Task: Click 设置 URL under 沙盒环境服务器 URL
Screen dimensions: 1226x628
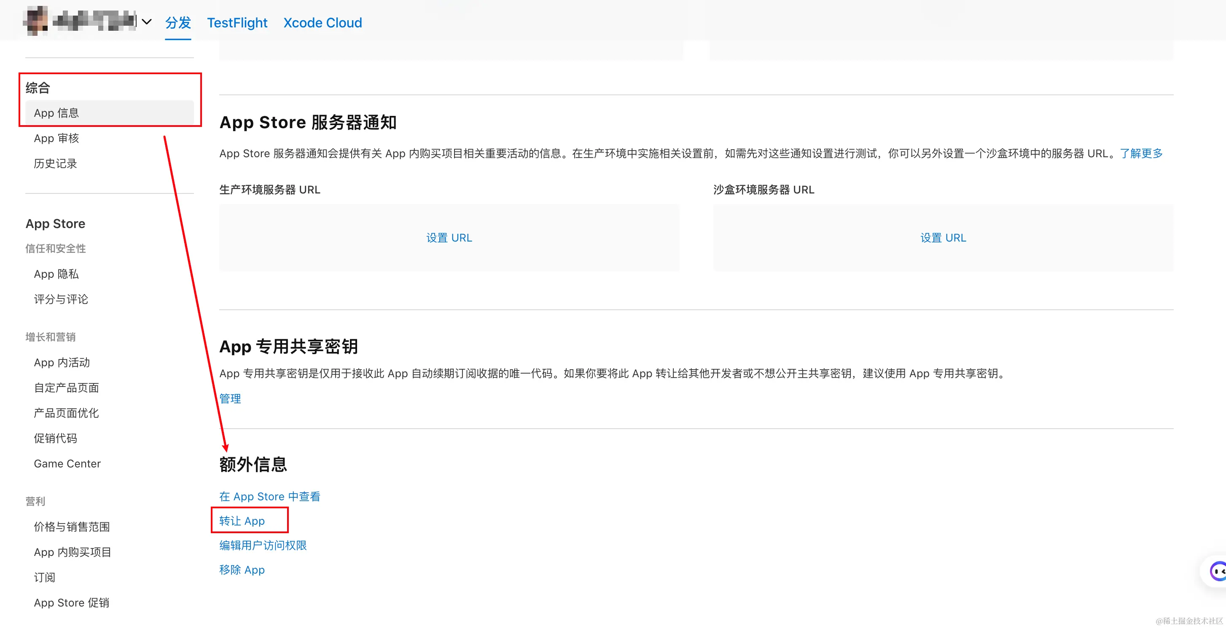Action: pyautogui.click(x=943, y=237)
